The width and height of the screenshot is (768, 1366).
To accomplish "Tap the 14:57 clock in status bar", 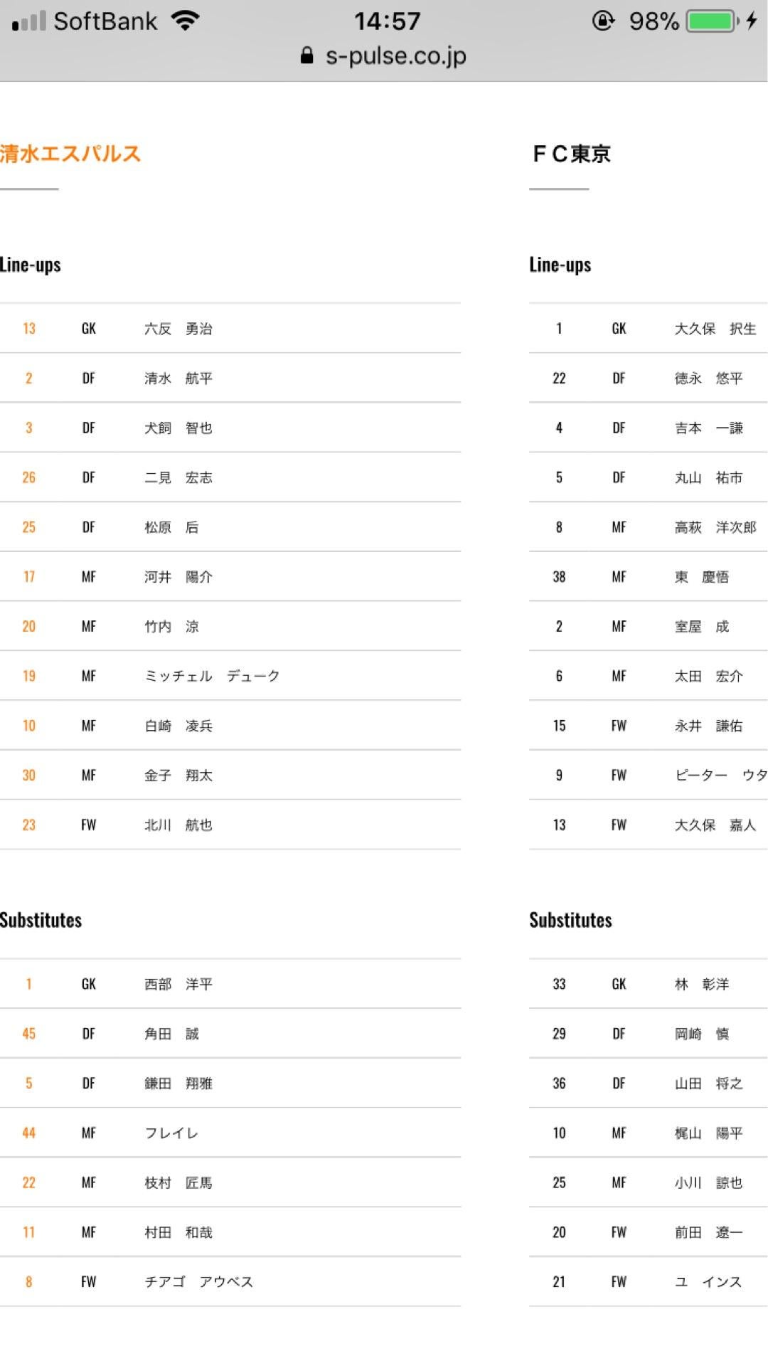I will point(388,21).
